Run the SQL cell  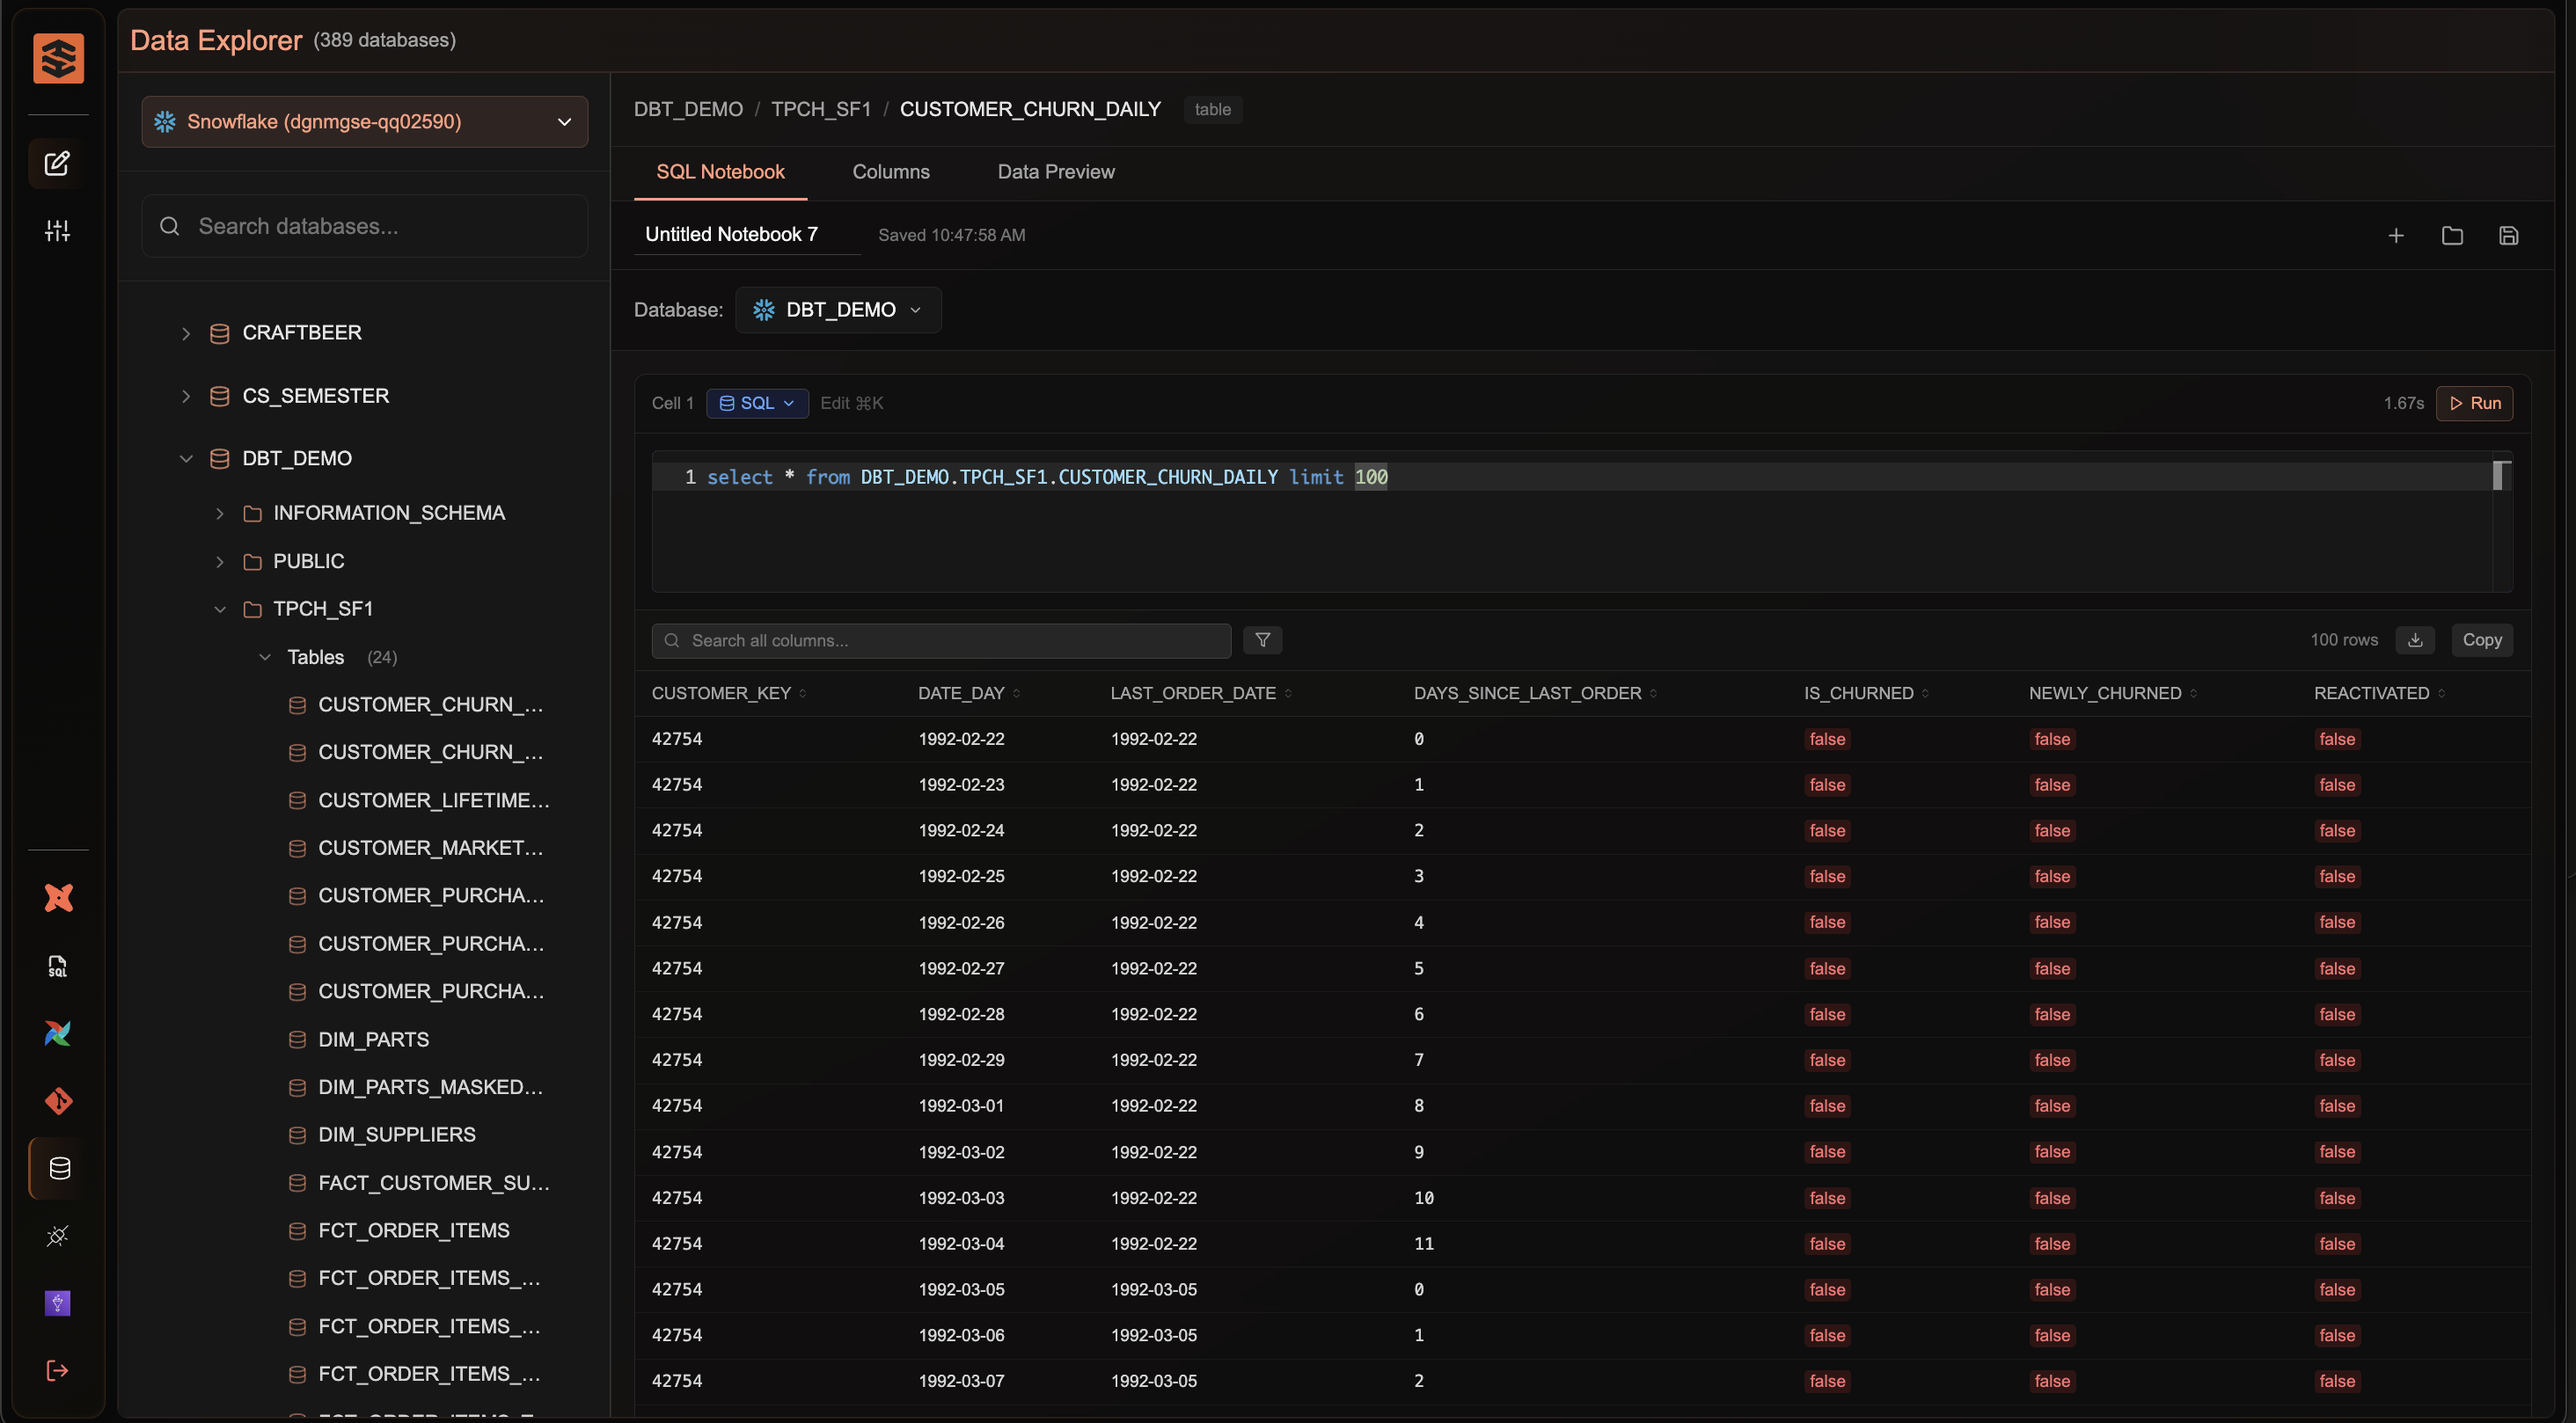click(x=2473, y=403)
